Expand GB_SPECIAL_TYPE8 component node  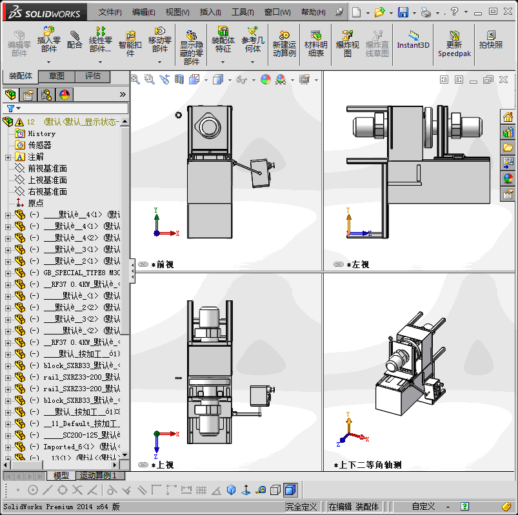[x=8, y=273]
